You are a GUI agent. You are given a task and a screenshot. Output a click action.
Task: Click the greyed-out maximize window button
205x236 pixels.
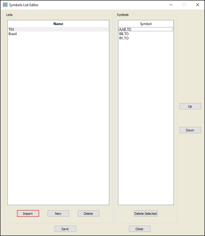184,5
